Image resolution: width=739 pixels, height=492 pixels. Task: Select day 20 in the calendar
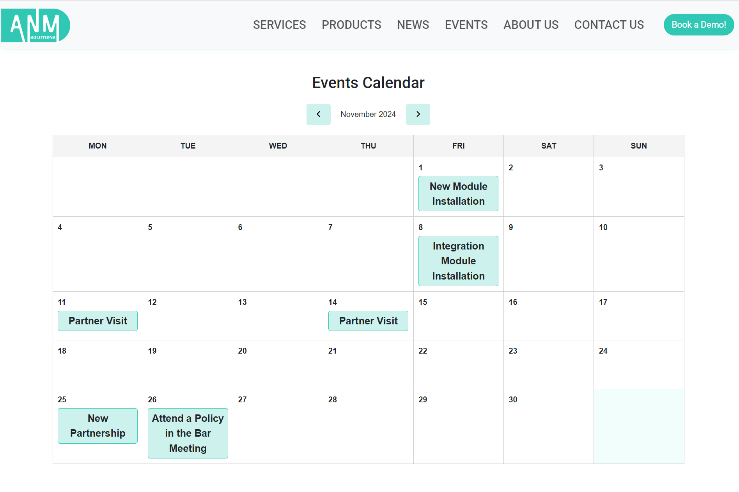click(278, 365)
